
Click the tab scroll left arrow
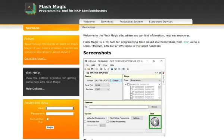[156, 72]
